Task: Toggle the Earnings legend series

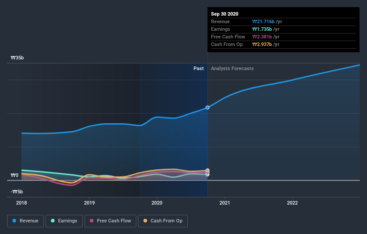Action: tap(64, 221)
